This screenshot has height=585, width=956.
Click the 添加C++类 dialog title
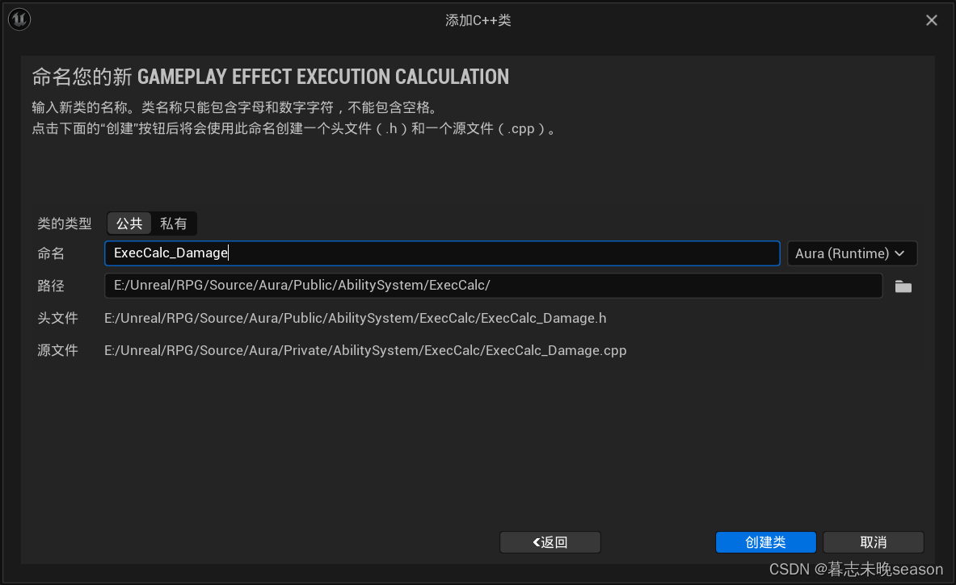478,19
